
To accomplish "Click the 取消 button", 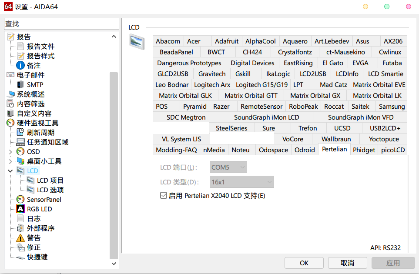I will tap(347, 263).
